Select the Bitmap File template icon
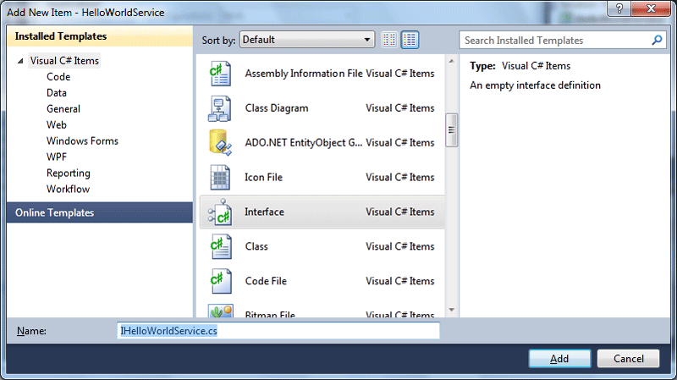677x380 pixels. 221,311
